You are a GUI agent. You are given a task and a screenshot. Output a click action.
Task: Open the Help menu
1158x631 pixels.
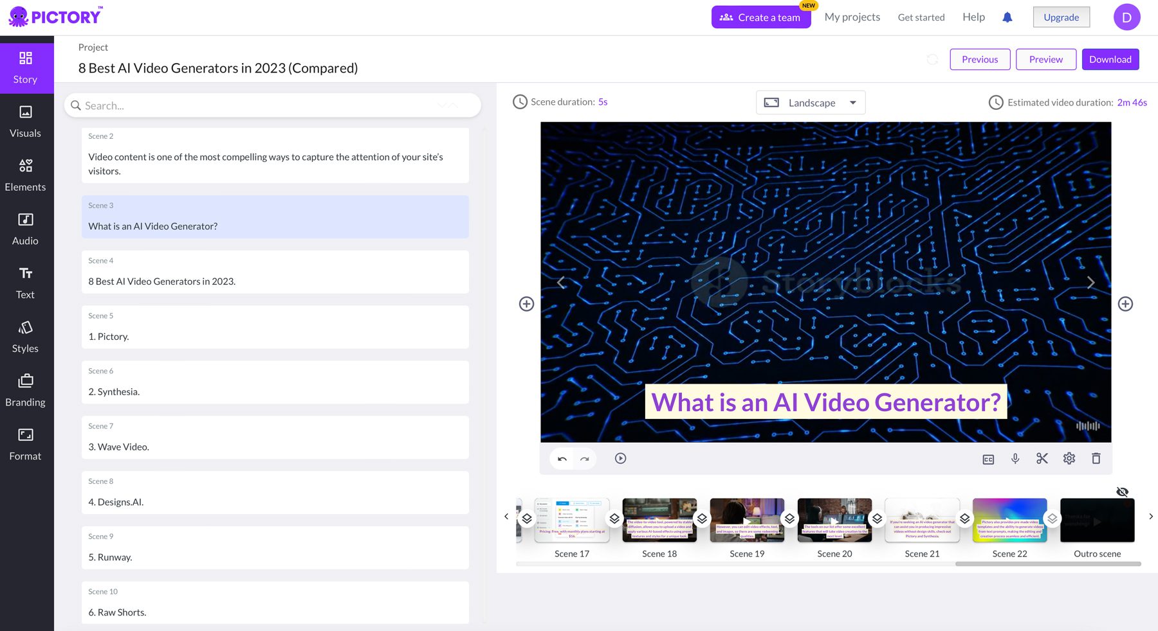pyautogui.click(x=973, y=17)
